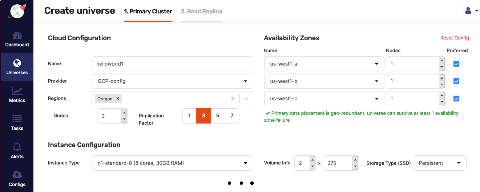Click the YugaByte planet logo icon
Viewport: 480px width, 192px height.
click(17, 11)
